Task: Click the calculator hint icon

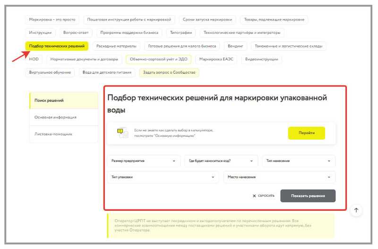Action: click(122, 133)
